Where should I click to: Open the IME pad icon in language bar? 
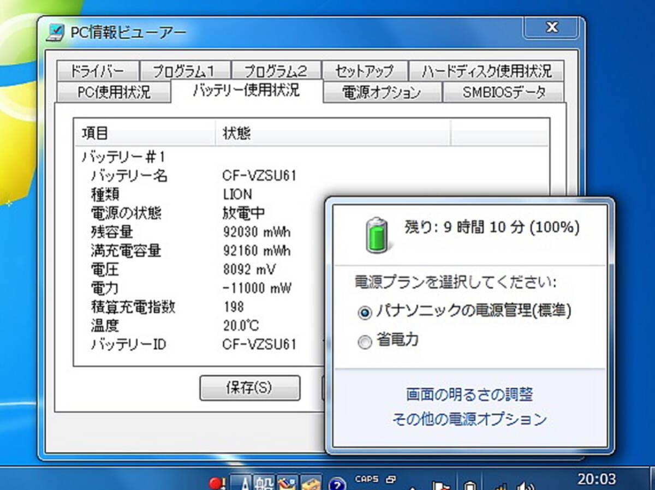tap(287, 482)
